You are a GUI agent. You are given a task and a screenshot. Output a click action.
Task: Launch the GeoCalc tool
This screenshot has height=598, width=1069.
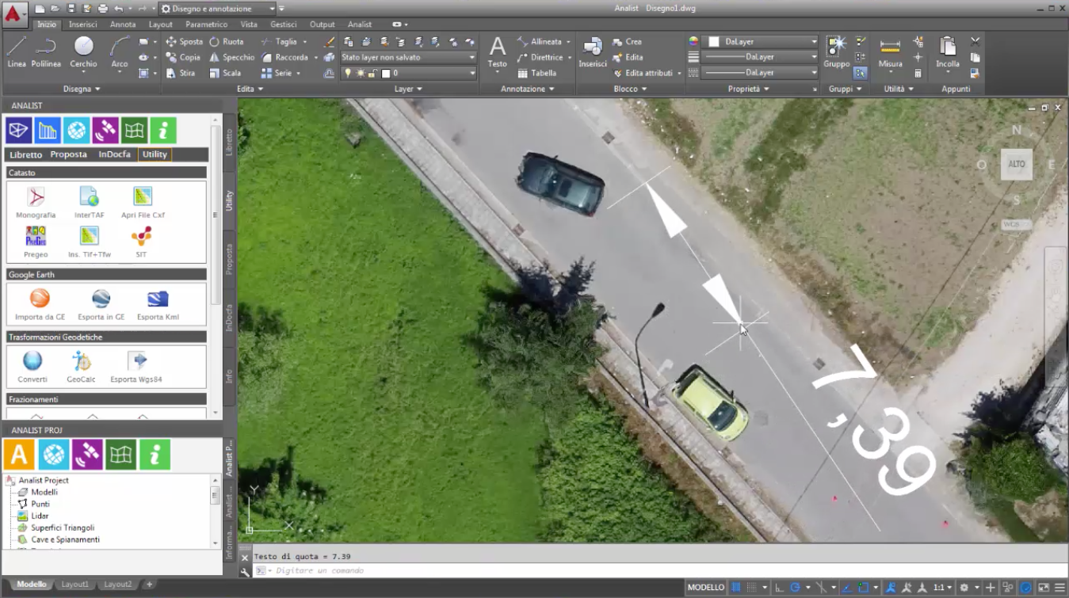coord(81,367)
